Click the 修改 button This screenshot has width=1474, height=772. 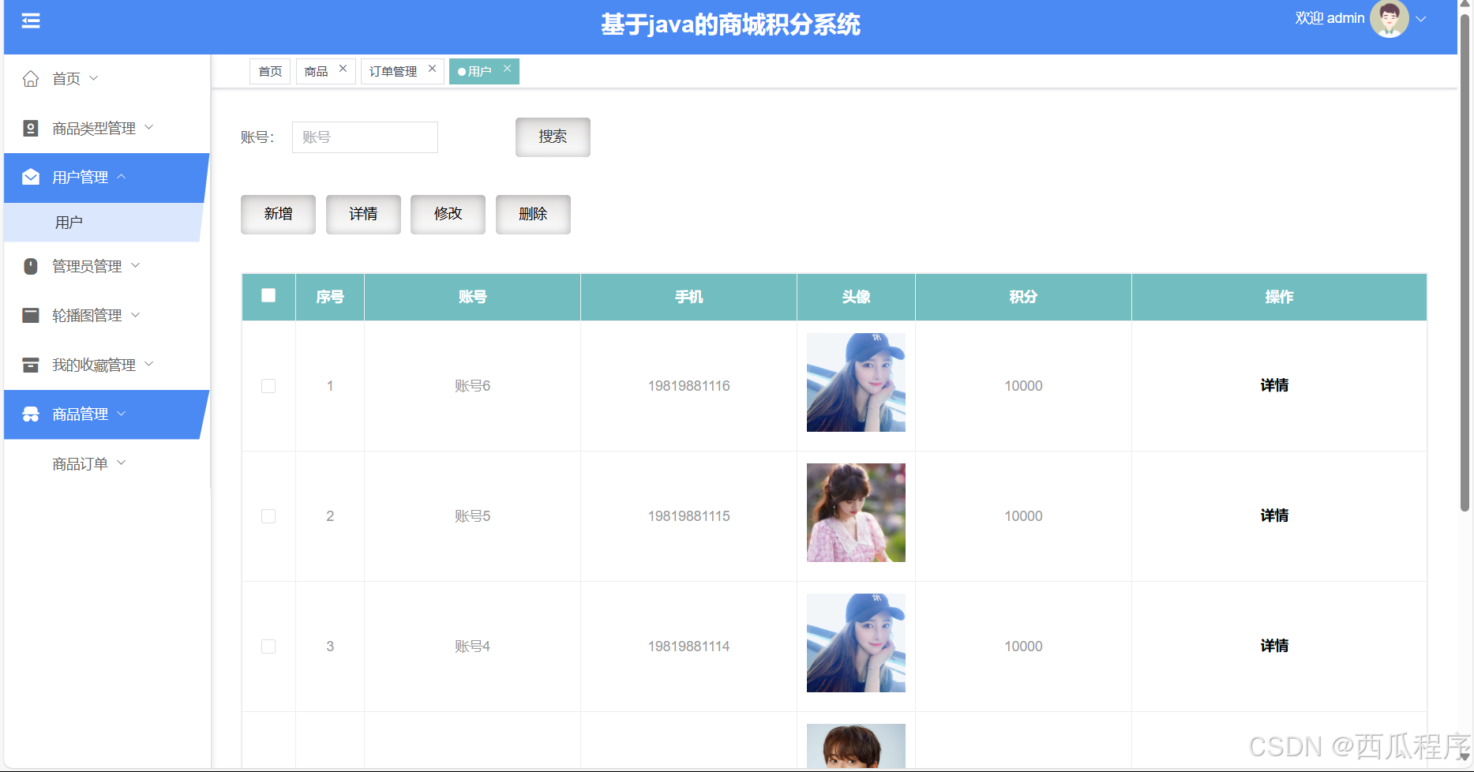[x=448, y=215]
